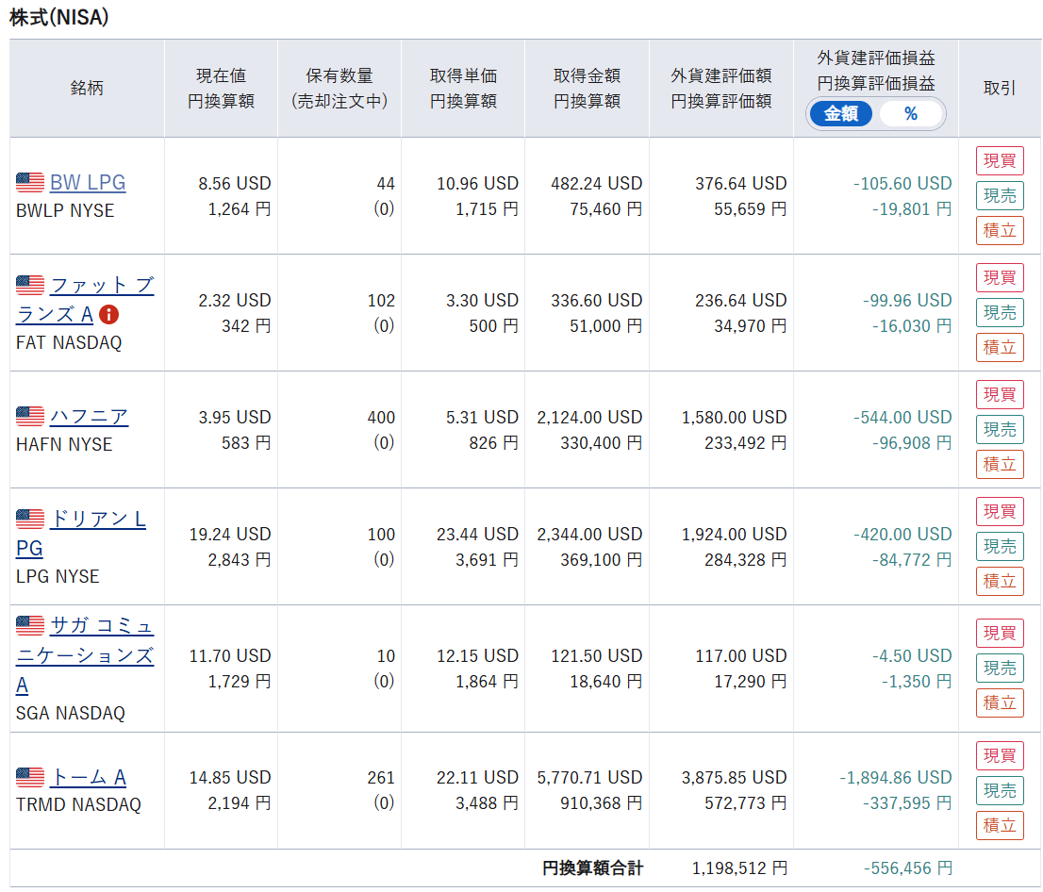1043x892 pixels.
Task: Click the 銘柄 column header
Action: (87, 88)
